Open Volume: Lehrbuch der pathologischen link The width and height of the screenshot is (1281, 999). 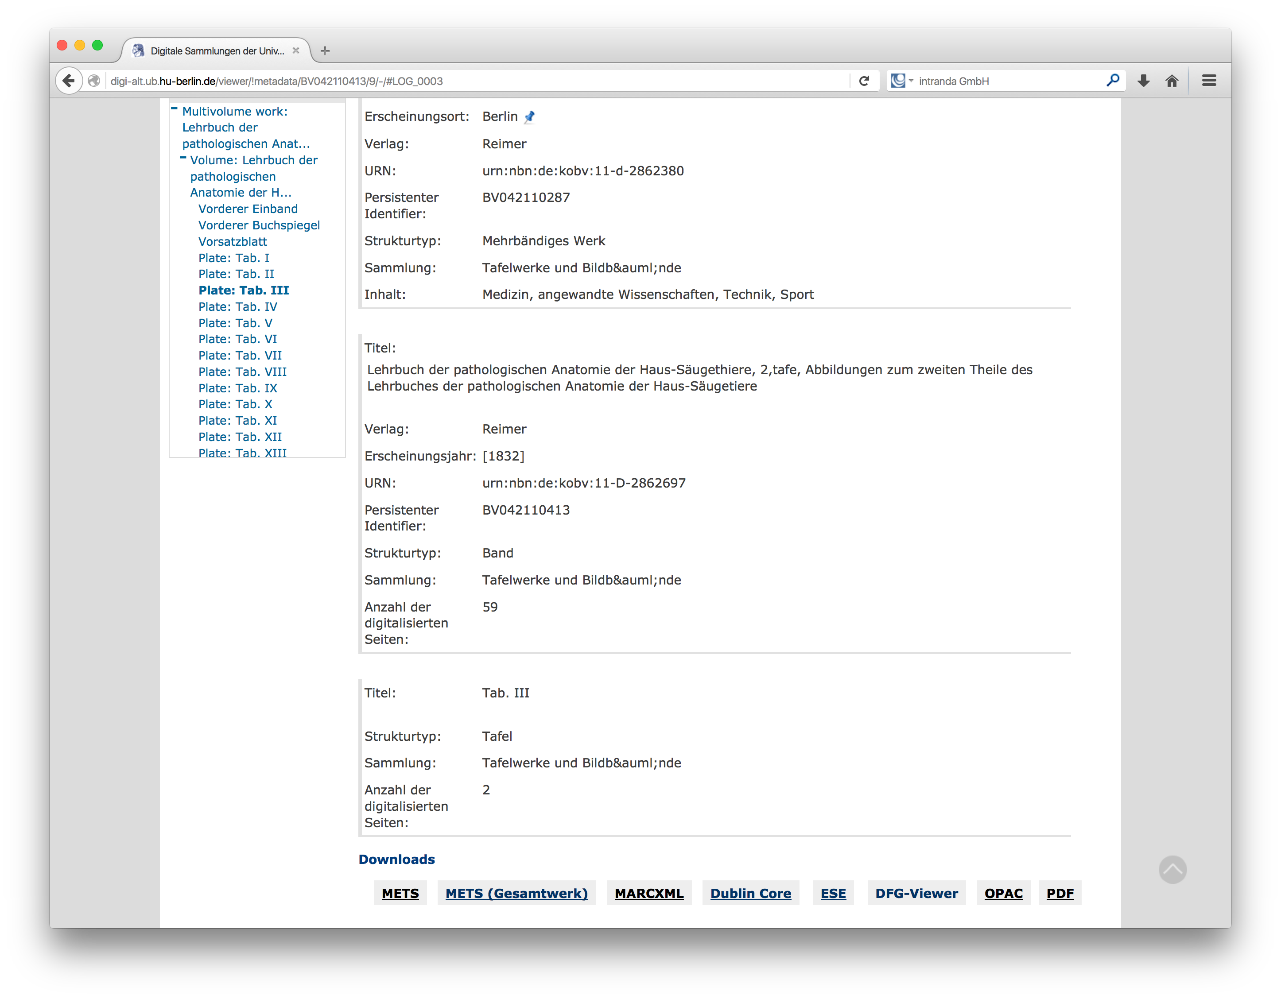253,177
